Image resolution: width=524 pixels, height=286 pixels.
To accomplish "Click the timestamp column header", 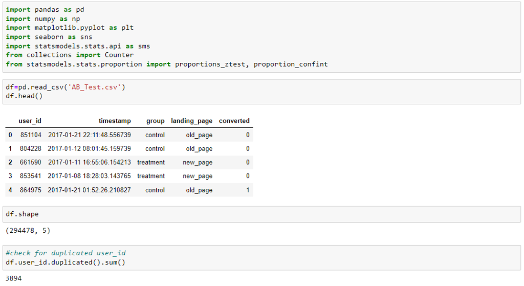I will pyautogui.click(x=115, y=121).
